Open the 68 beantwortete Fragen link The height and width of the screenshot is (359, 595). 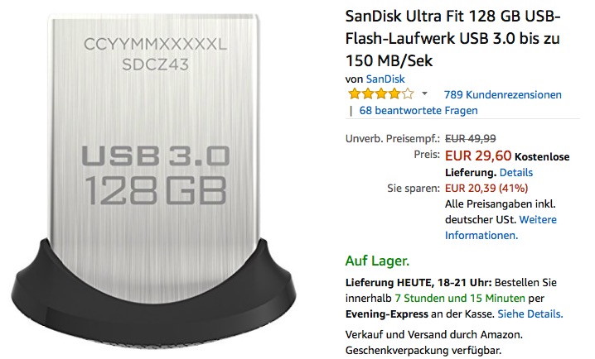pos(418,111)
